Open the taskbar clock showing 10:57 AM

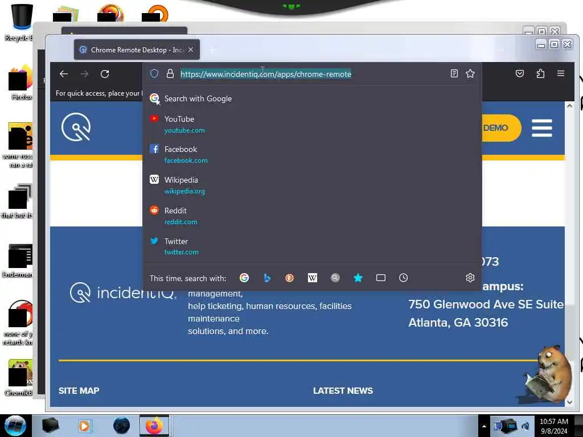pyautogui.click(x=554, y=426)
